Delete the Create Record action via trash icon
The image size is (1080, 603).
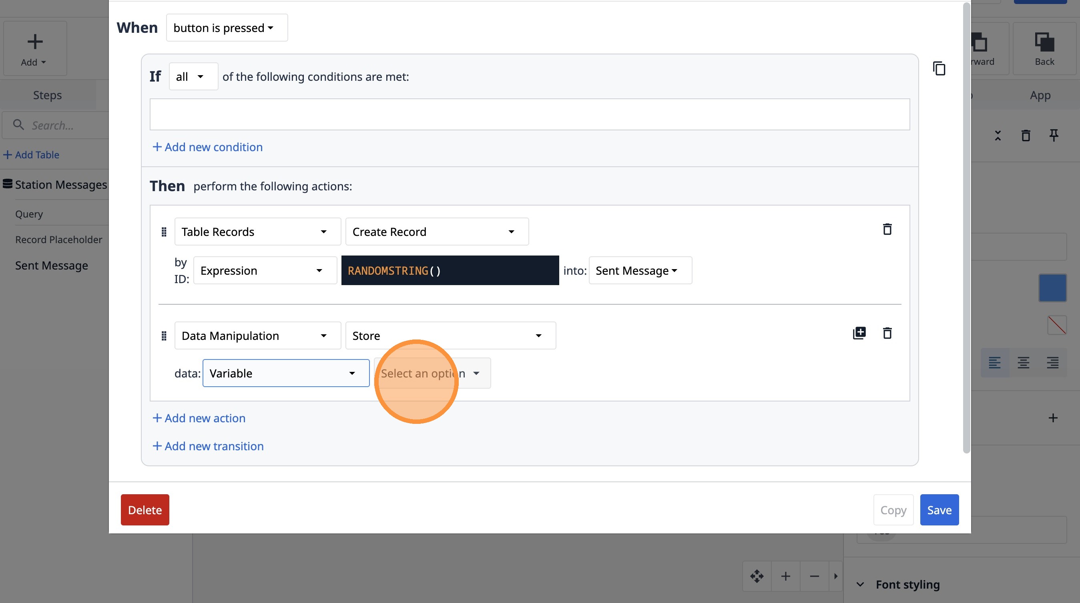887,229
